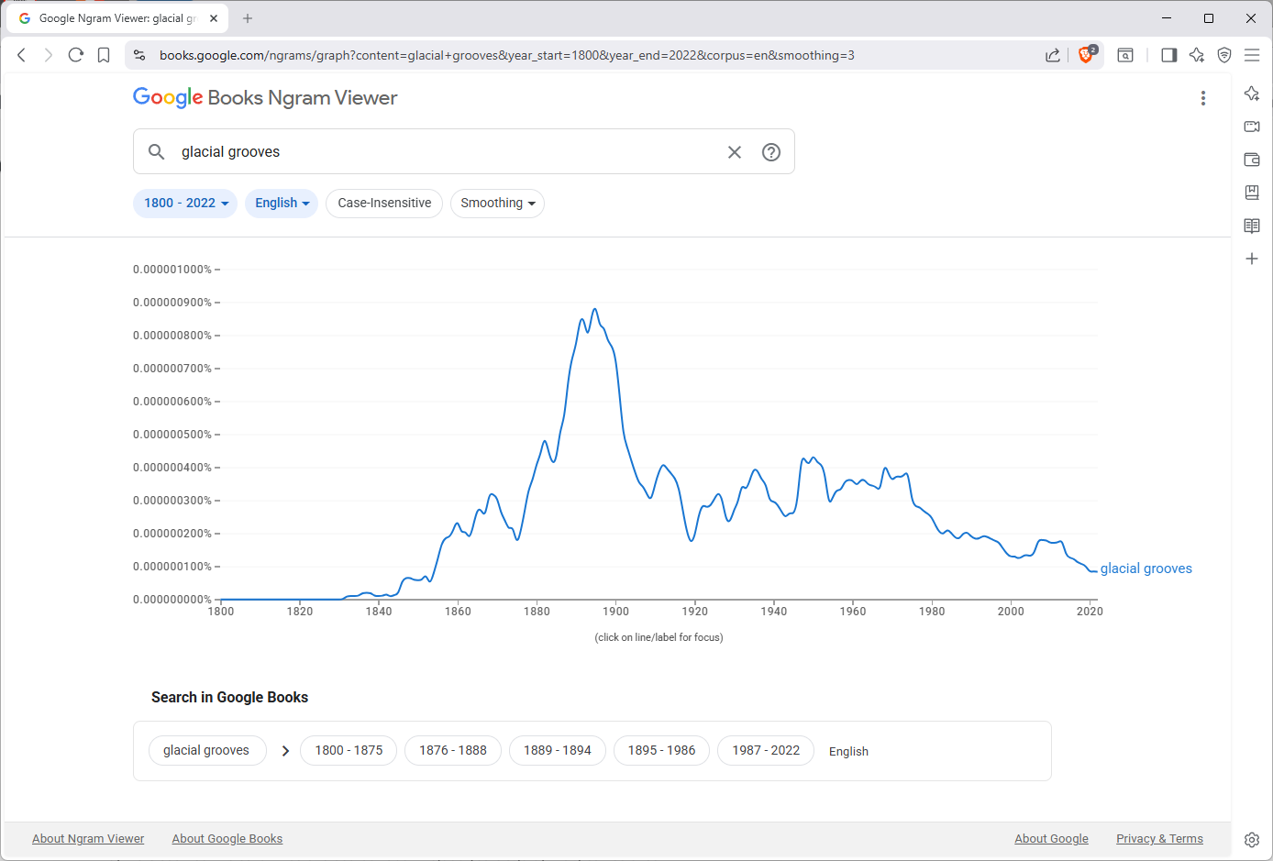The image size is (1273, 861).
Task: Go back using the browser back arrow
Action: 22,55
